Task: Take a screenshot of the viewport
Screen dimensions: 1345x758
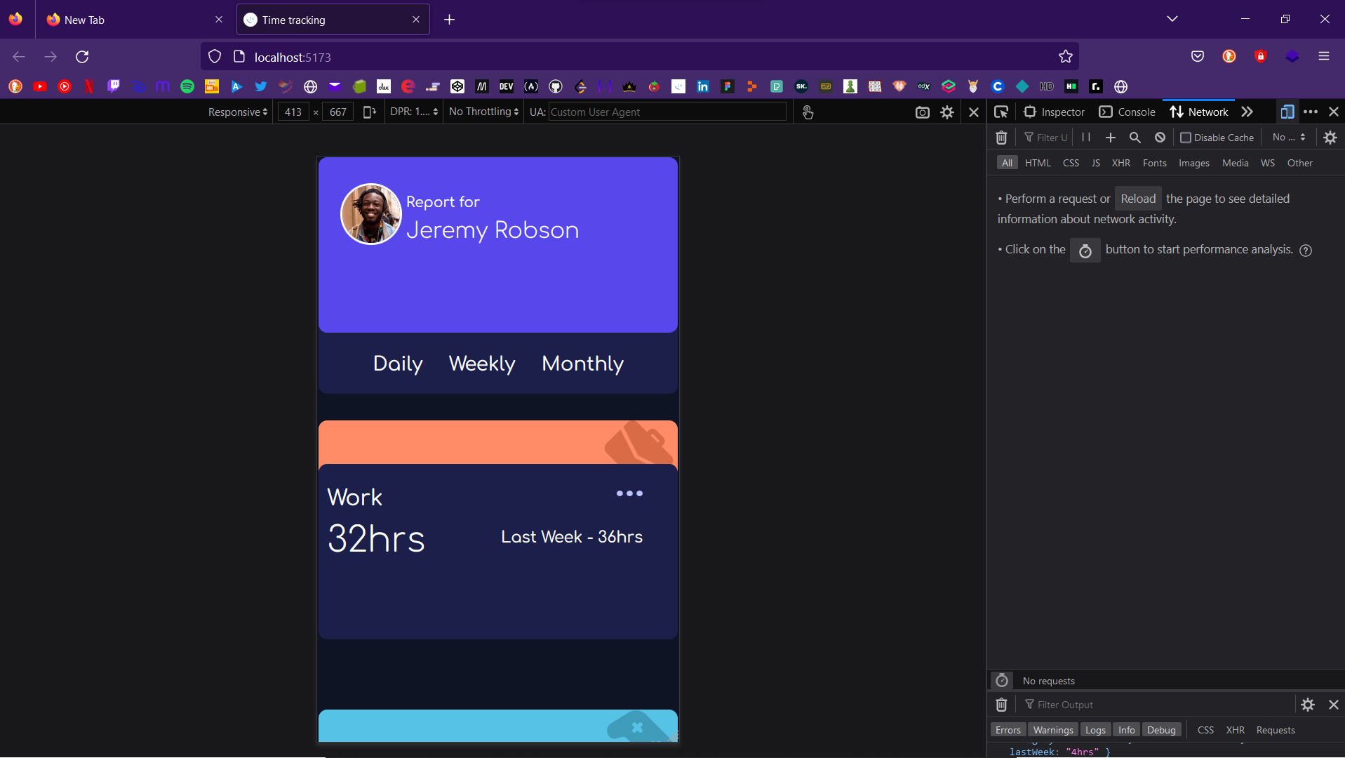Action: 922,112
